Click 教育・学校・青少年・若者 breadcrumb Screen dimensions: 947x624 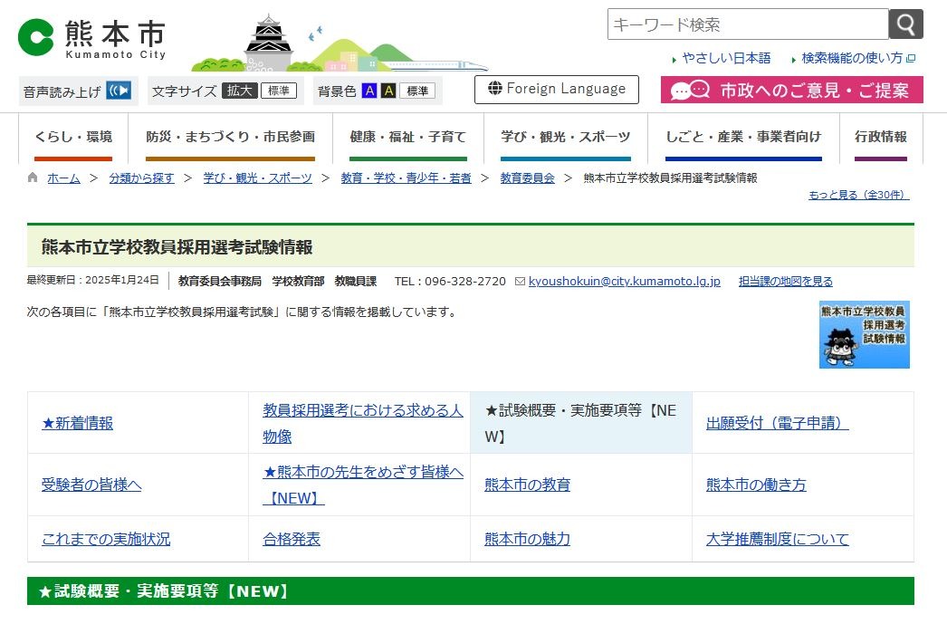pos(406,178)
